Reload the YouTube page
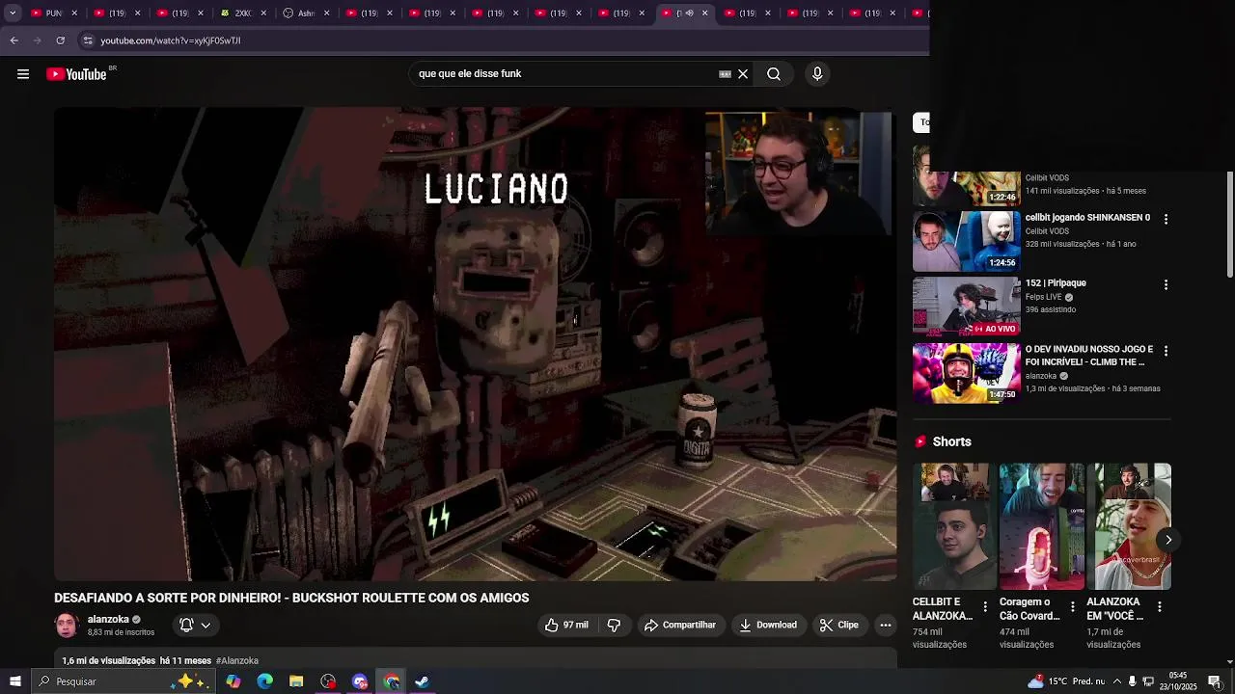 60,40
